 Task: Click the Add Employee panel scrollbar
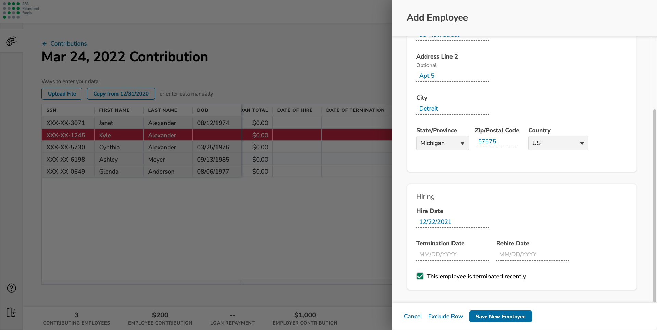tap(655, 205)
